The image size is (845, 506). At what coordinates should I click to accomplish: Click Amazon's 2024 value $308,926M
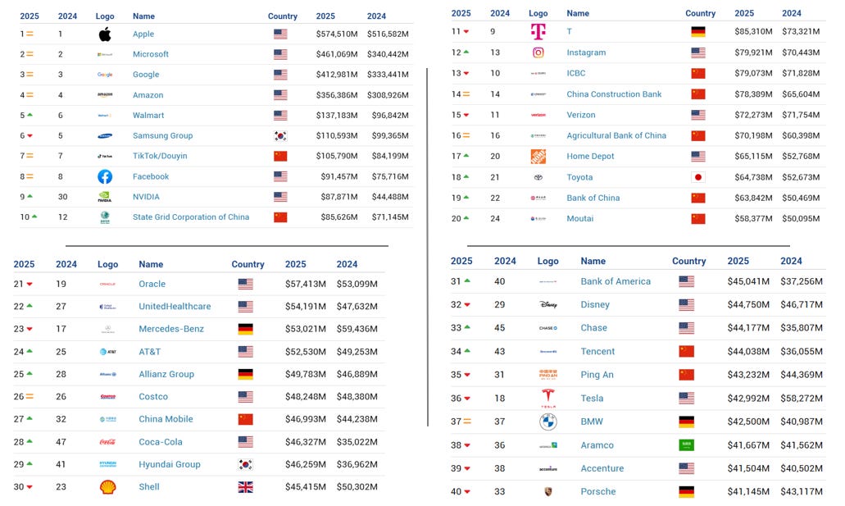click(x=388, y=95)
